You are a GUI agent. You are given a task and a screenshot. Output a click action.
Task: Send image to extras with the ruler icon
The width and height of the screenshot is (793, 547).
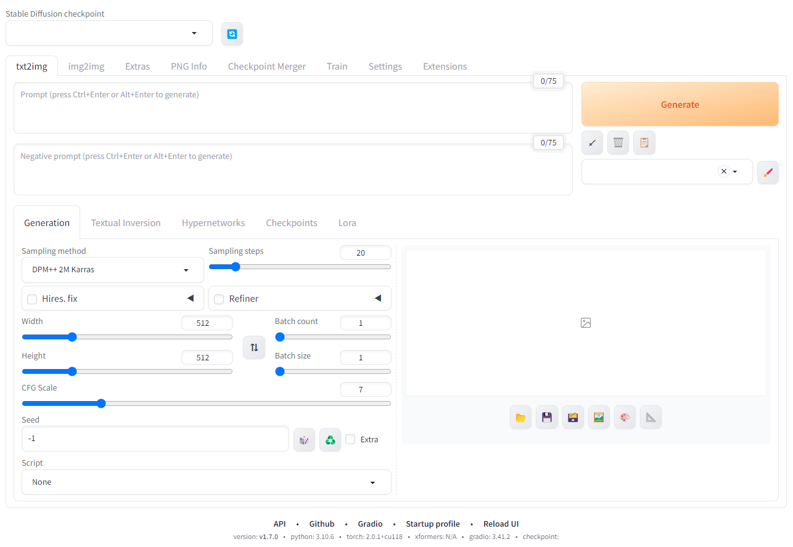pos(651,418)
